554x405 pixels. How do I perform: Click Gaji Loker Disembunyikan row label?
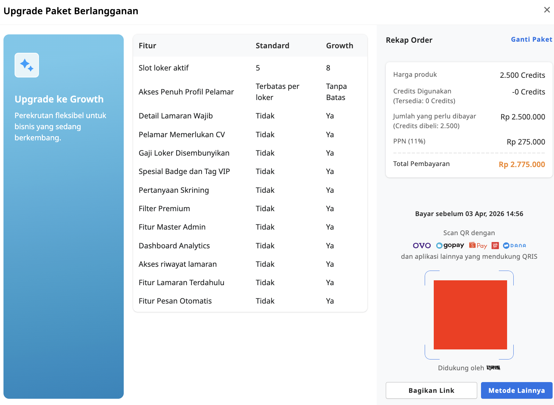coord(184,153)
